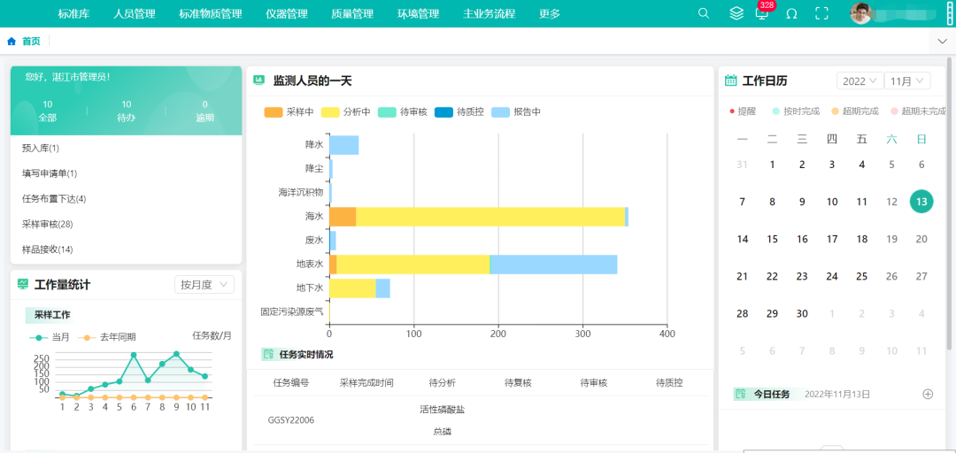Open the stacked layers icon in header
Screen dimensions: 956x453
pyautogui.click(x=736, y=13)
